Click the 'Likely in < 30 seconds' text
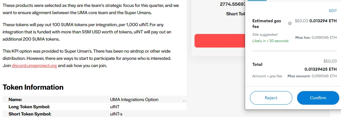This screenshot has width=341, height=117. tap(270, 41)
